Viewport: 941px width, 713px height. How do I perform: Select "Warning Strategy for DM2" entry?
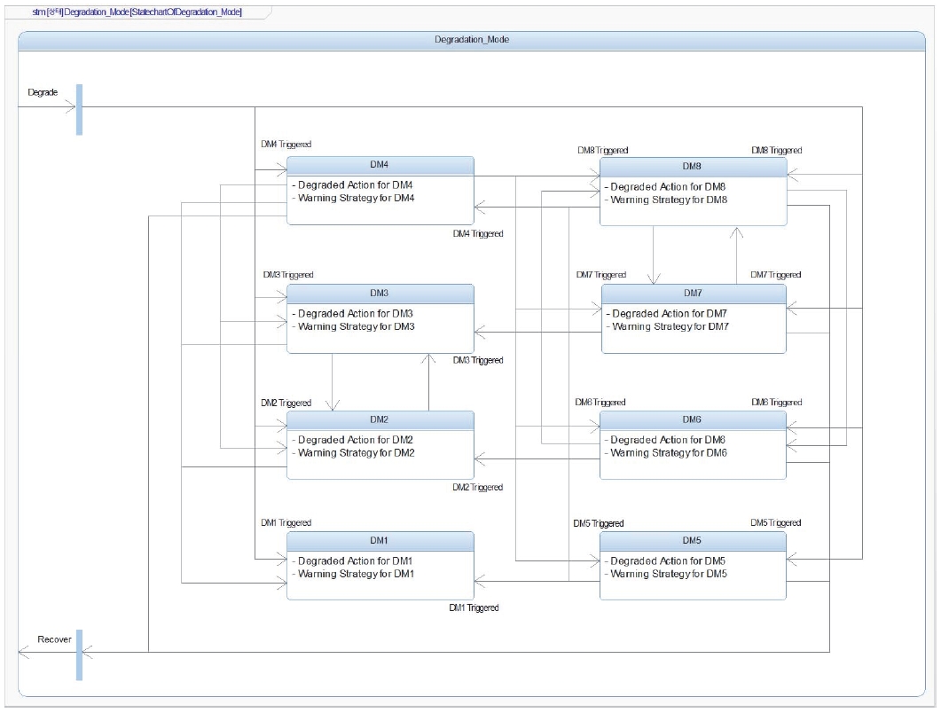354,453
